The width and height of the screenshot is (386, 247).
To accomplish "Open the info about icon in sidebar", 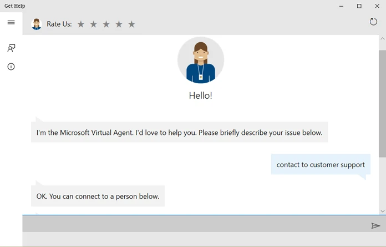I will coord(11,67).
